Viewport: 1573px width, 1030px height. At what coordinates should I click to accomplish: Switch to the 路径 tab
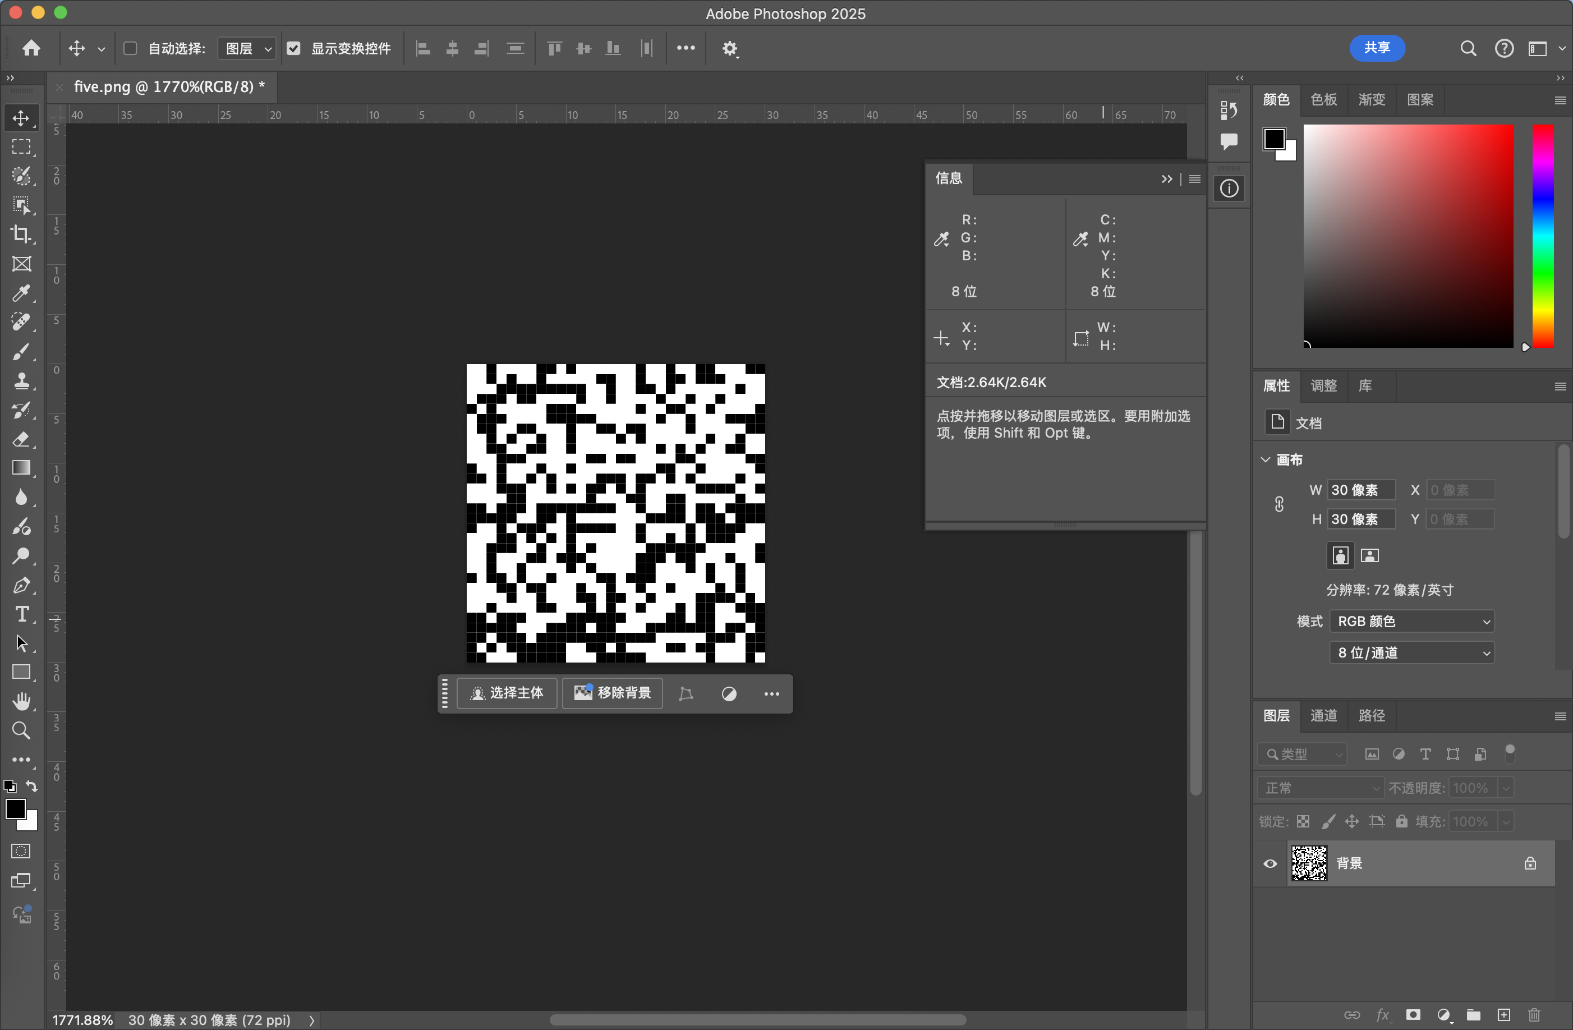(x=1372, y=716)
